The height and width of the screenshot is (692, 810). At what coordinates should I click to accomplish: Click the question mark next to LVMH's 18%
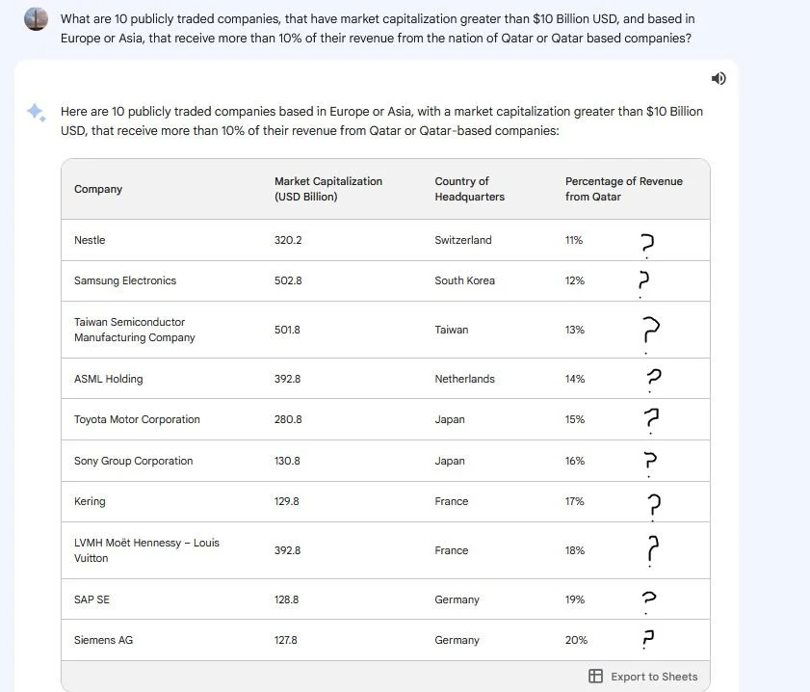click(x=652, y=549)
